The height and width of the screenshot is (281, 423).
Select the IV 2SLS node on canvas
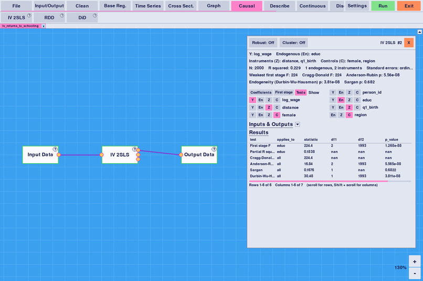pyautogui.click(x=120, y=154)
